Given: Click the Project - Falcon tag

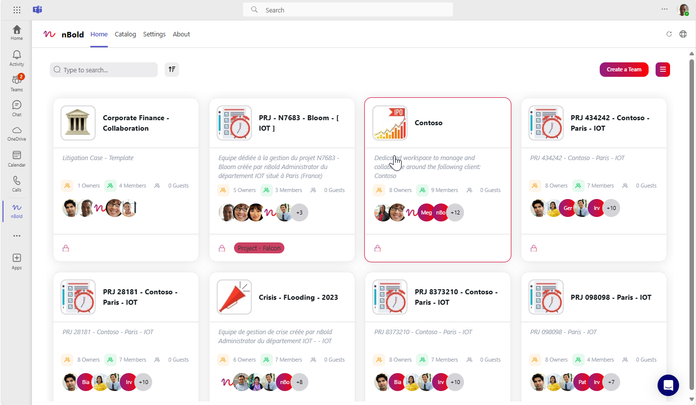Looking at the screenshot, I should coord(259,248).
